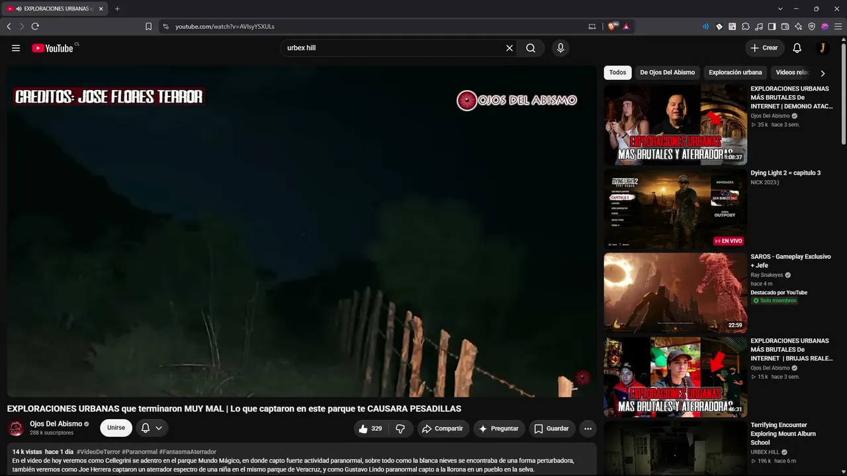Click the #Paranormal hashtag
847x476 pixels.
coord(140,452)
